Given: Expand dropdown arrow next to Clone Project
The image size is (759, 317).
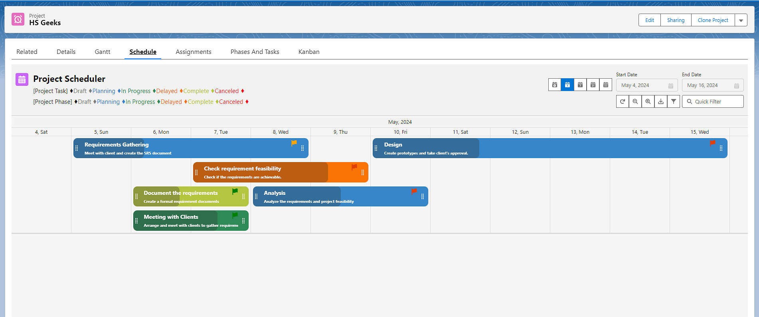Looking at the screenshot, I should tap(741, 20).
